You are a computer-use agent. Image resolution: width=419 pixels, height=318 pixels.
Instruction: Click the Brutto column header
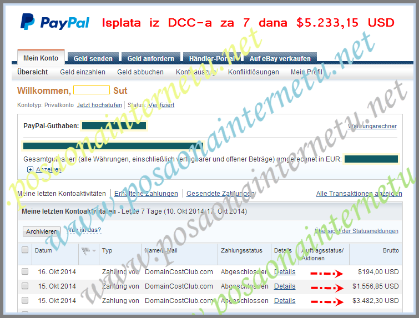391,250
